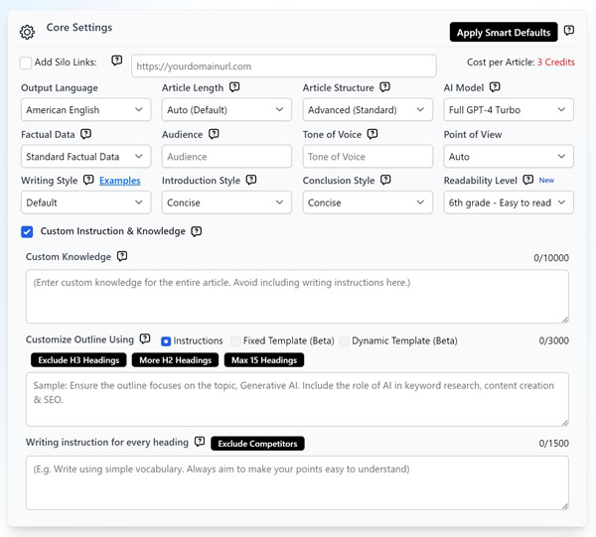The image size is (596, 537).
Task: Open the Conclusion Style dropdown
Action: point(368,202)
